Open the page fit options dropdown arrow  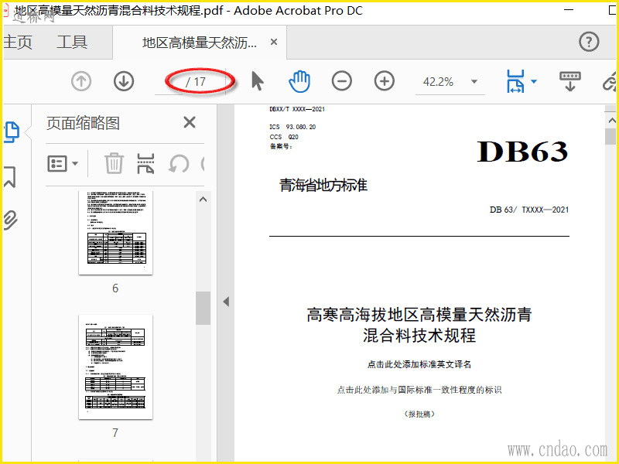coord(534,82)
